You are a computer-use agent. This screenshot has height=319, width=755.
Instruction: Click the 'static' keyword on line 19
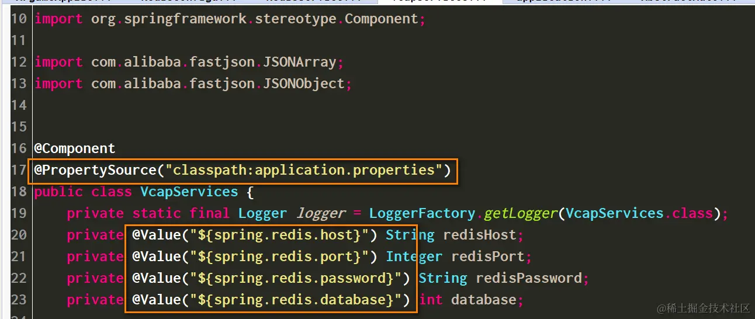click(157, 214)
